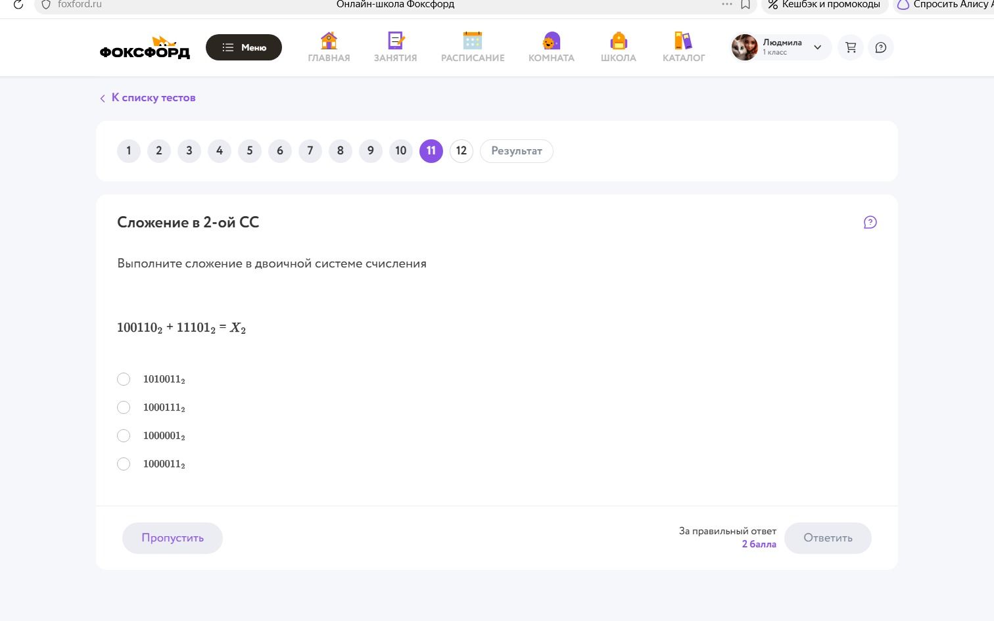The height and width of the screenshot is (621, 994).
Task: Click Людмила's profile avatar
Action: pos(745,47)
